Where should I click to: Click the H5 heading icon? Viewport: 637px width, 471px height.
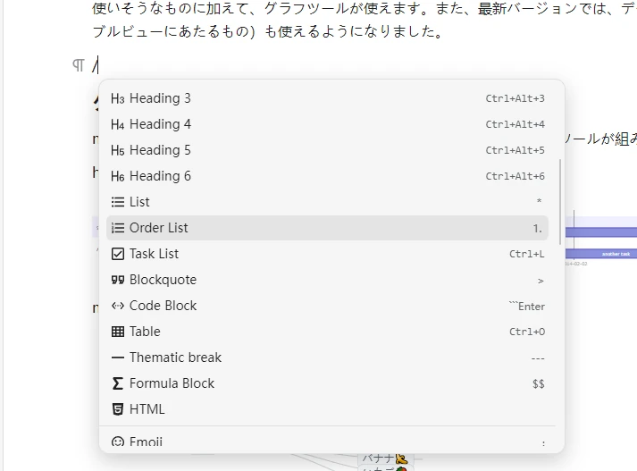click(117, 151)
